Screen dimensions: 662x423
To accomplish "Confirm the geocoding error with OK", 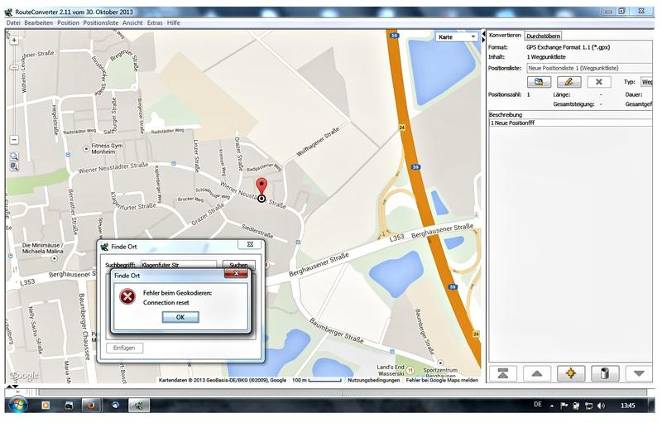I will pos(180,317).
